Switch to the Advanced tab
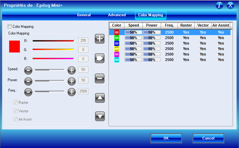The image size is (239, 148). (117, 15)
